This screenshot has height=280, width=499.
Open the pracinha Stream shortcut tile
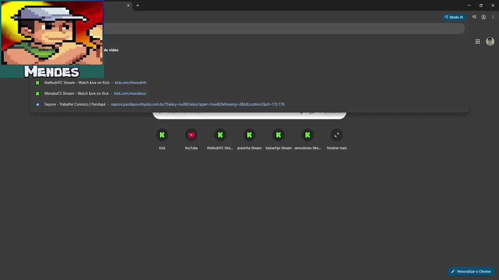pyautogui.click(x=249, y=139)
